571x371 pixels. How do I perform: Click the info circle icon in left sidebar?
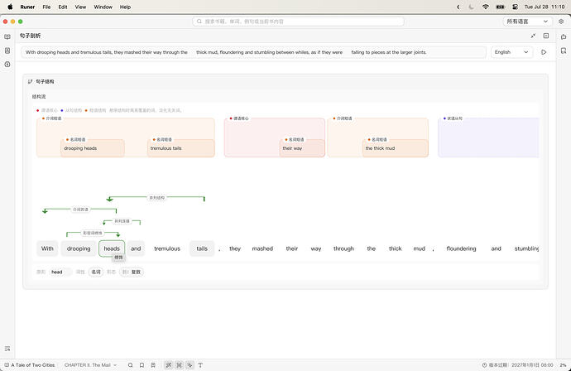[7, 65]
